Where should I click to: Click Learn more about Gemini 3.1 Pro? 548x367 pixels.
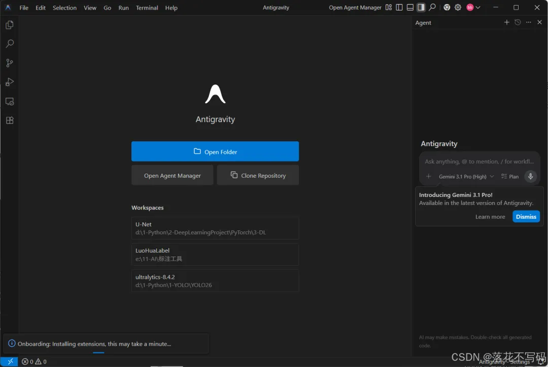point(490,217)
